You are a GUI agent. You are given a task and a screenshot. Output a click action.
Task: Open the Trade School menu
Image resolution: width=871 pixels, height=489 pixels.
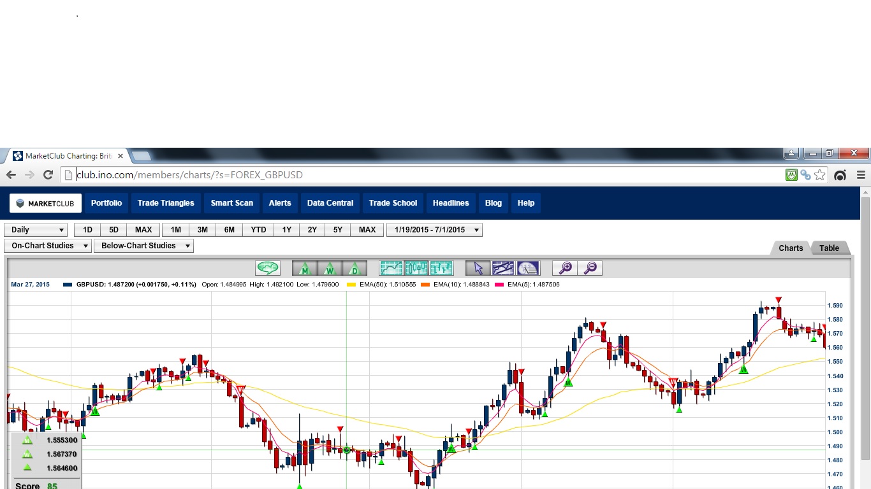point(393,203)
